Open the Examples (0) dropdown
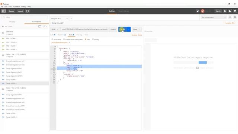 [230, 23]
